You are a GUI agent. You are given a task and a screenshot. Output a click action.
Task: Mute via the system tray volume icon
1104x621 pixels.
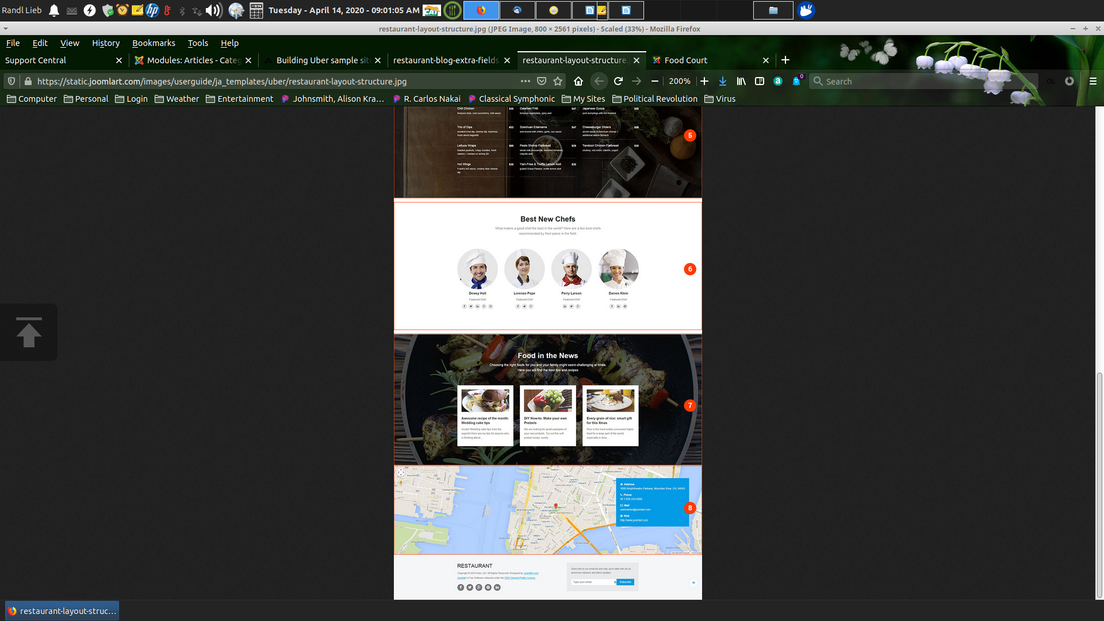point(213,10)
